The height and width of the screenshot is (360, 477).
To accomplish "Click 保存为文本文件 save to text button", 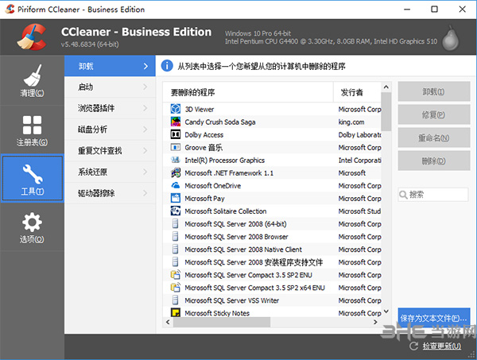I will [434, 318].
